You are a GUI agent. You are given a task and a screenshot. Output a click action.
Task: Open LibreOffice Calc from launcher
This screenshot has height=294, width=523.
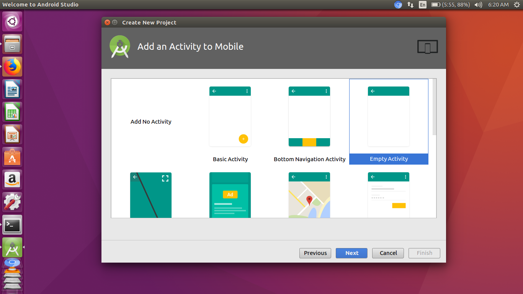[12, 112]
